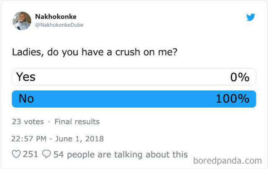Select the 'No' poll answer label

[x=26, y=99]
